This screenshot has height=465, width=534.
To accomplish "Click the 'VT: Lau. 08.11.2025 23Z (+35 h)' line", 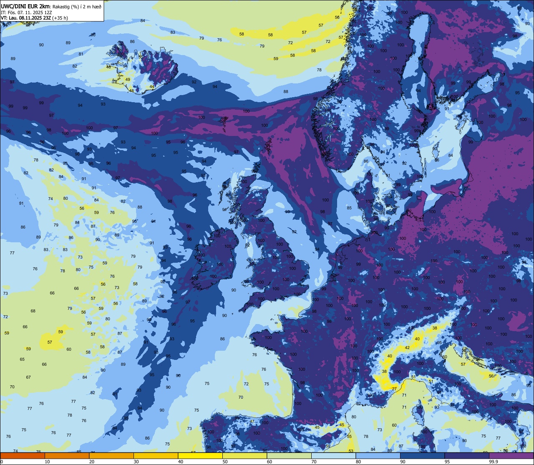I will click(x=34, y=18).
